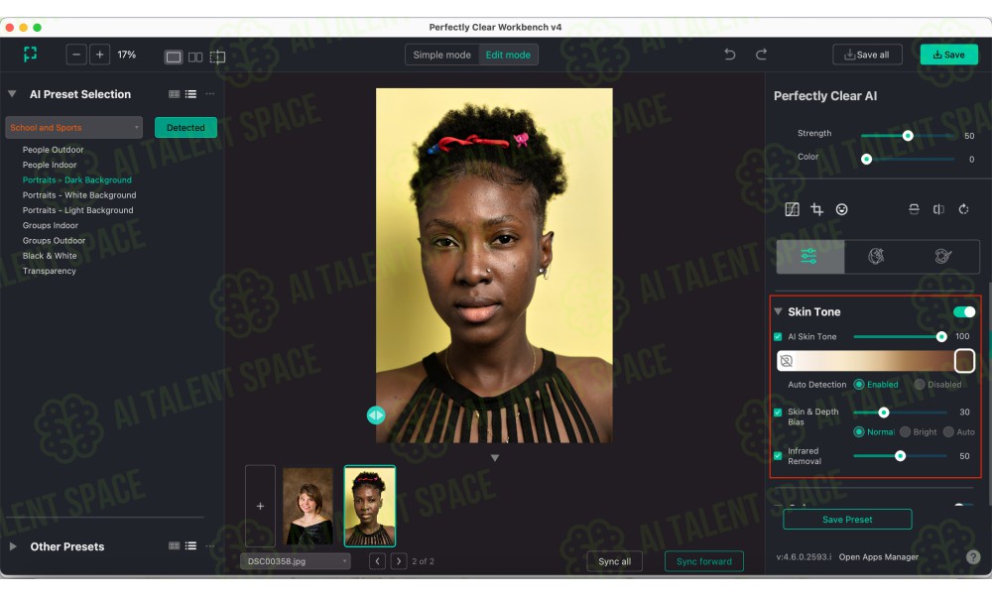Open Other Presets more options menu

210,545
